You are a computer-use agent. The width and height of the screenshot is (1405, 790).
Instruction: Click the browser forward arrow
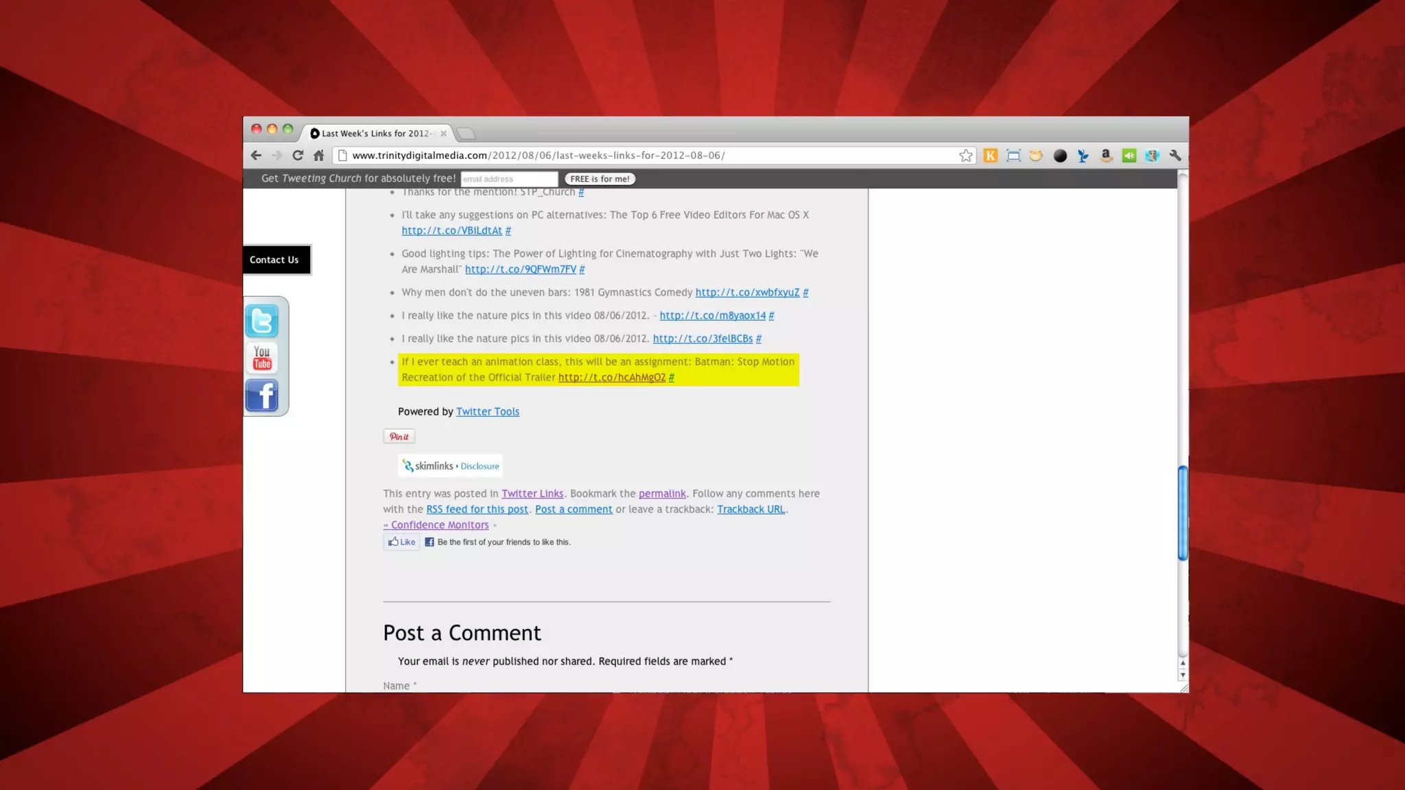click(x=276, y=156)
